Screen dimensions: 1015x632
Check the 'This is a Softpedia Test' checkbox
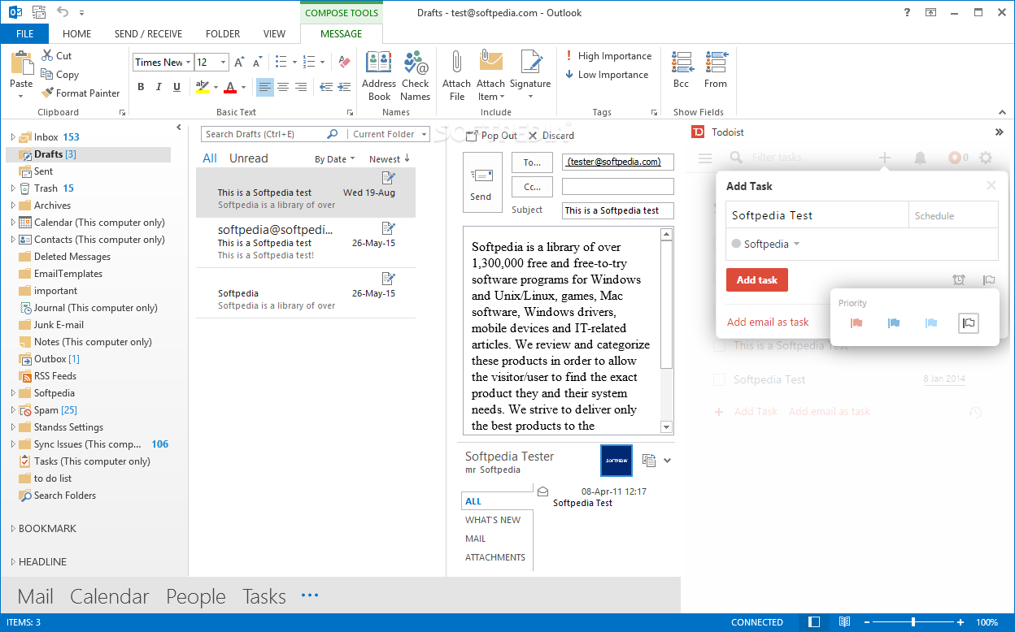point(719,346)
